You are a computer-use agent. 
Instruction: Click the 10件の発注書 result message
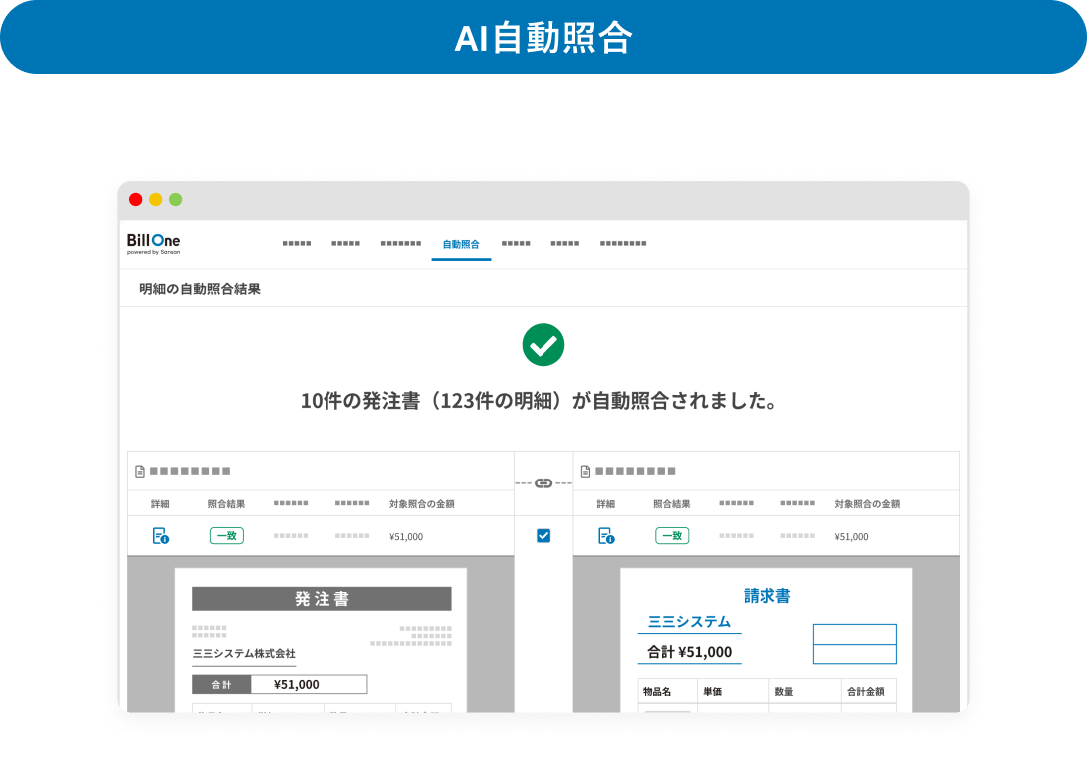(x=541, y=401)
